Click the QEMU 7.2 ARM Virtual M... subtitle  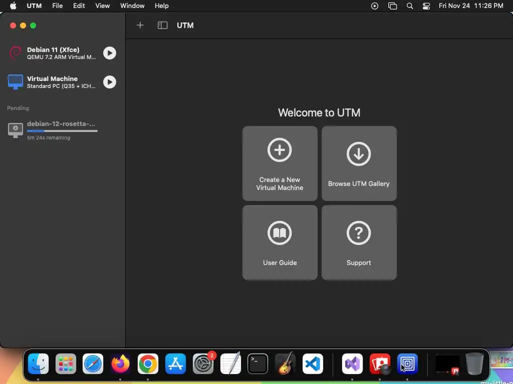(62, 57)
